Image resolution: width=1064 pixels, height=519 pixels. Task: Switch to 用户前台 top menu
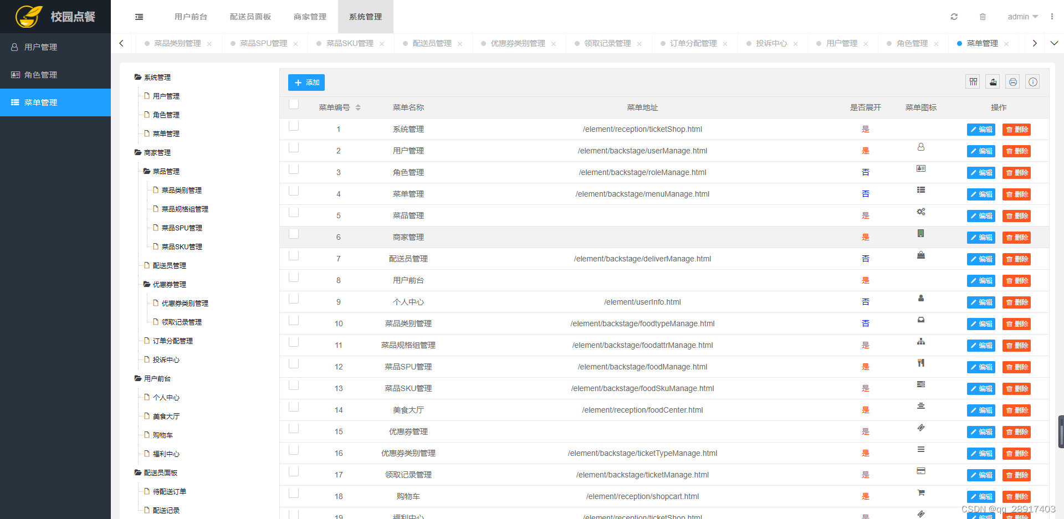coord(191,17)
